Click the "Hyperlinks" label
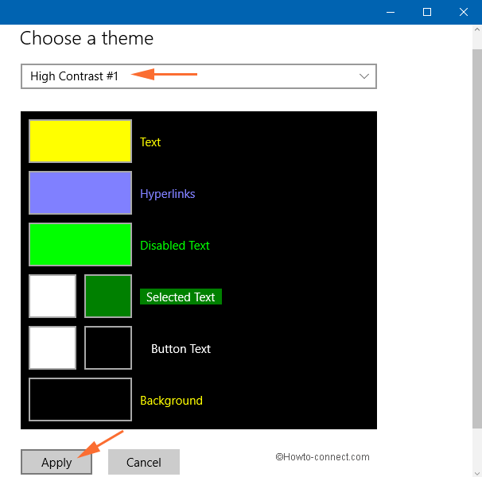Image resolution: width=482 pixels, height=477 pixels. click(x=168, y=194)
